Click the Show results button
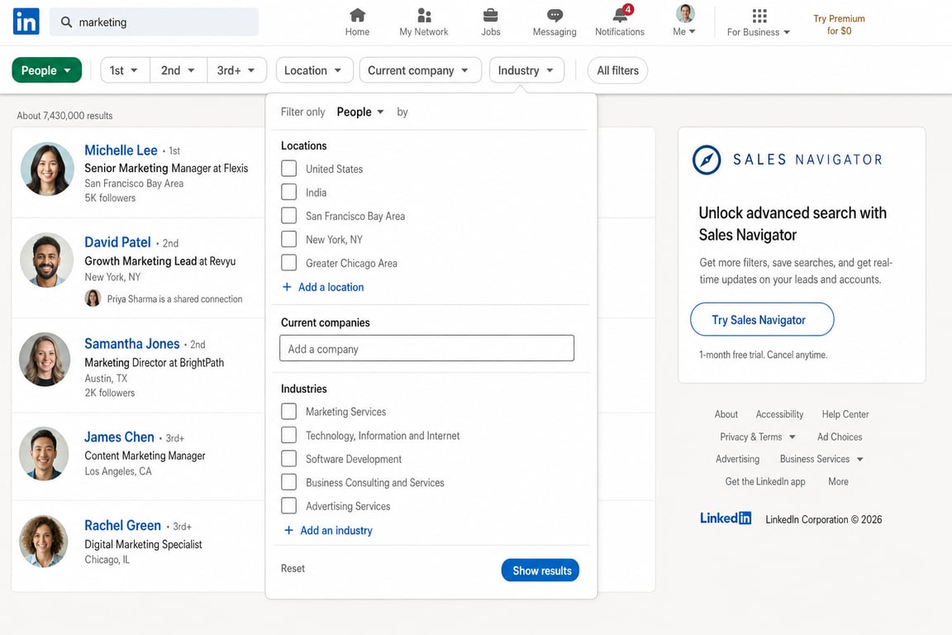Screen dimensions: 952x635 pyautogui.click(x=540, y=571)
